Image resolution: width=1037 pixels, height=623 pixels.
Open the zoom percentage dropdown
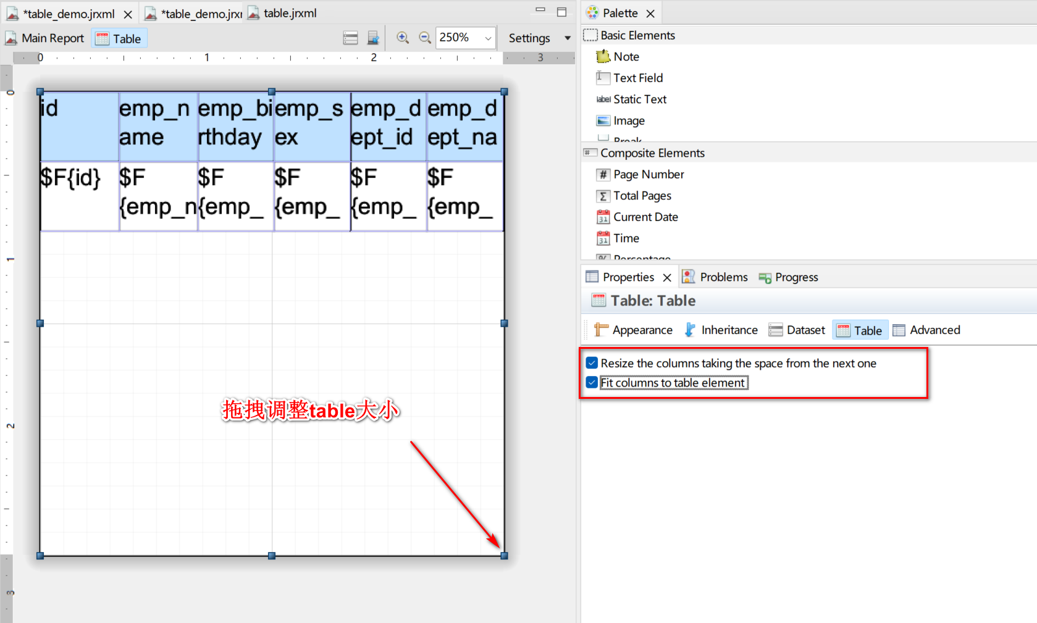click(488, 38)
